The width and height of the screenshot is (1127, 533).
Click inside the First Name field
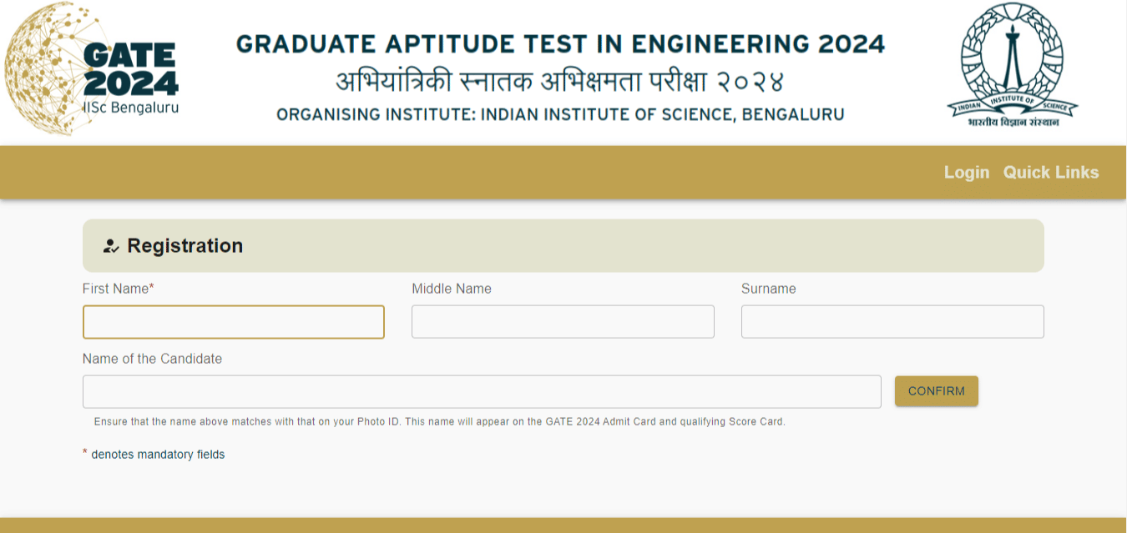click(x=233, y=321)
